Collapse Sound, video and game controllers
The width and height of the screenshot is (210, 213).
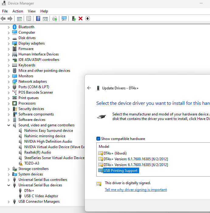[9, 125]
